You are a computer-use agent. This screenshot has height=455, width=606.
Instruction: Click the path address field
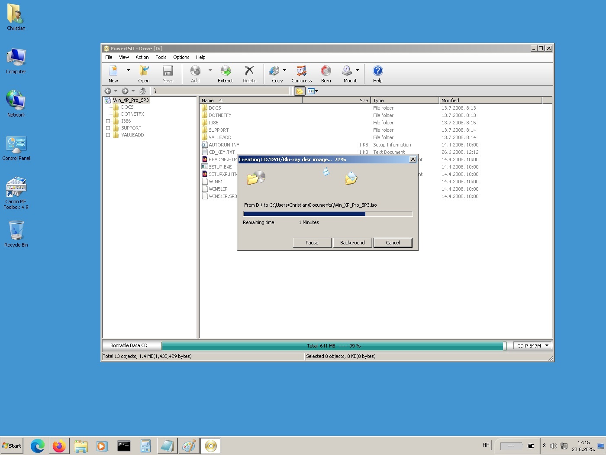click(221, 91)
